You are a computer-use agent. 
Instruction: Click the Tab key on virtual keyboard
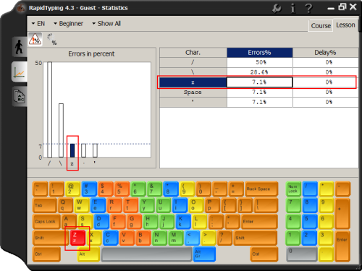click(x=45, y=205)
